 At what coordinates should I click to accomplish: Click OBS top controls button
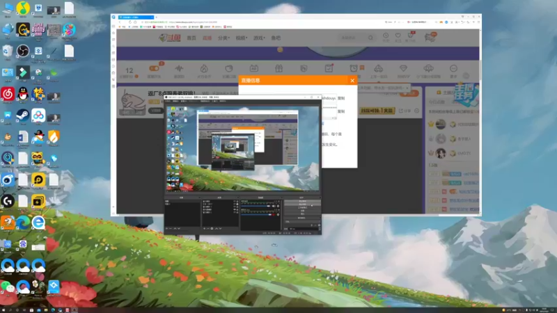point(302,201)
